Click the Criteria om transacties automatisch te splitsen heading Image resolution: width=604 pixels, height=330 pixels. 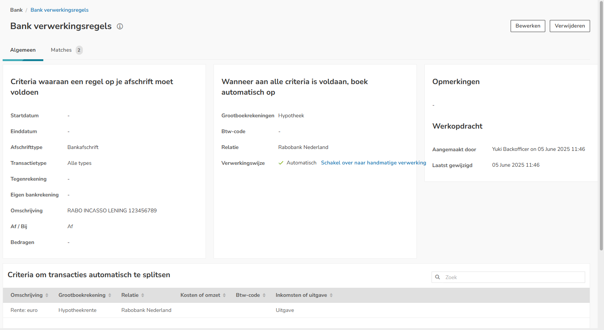pos(89,275)
